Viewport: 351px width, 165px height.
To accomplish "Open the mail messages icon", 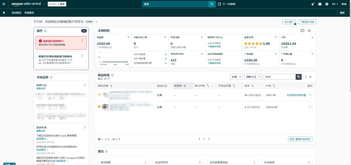I will point(320,4).
